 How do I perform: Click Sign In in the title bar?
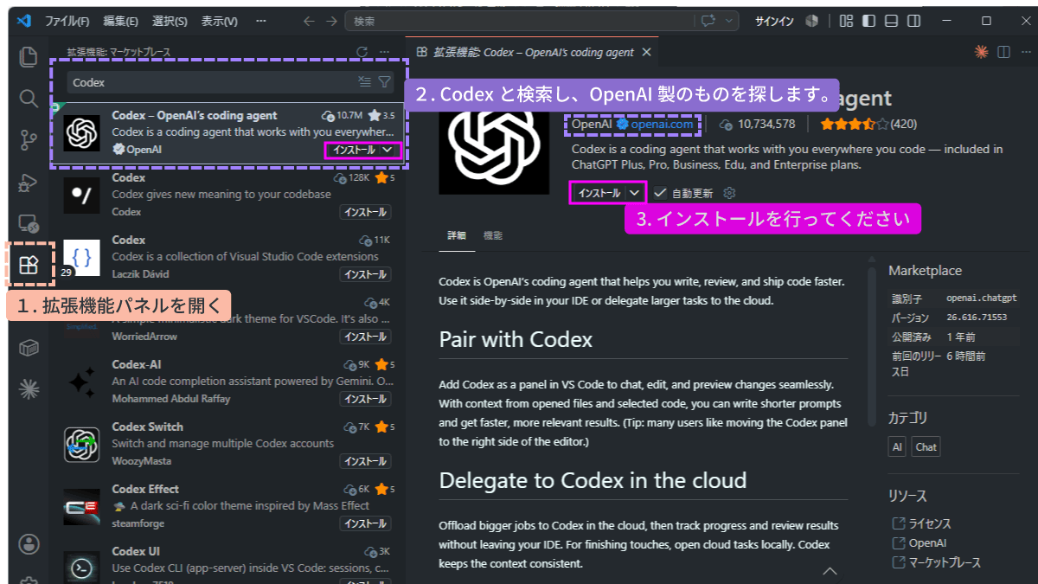(x=774, y=21)
